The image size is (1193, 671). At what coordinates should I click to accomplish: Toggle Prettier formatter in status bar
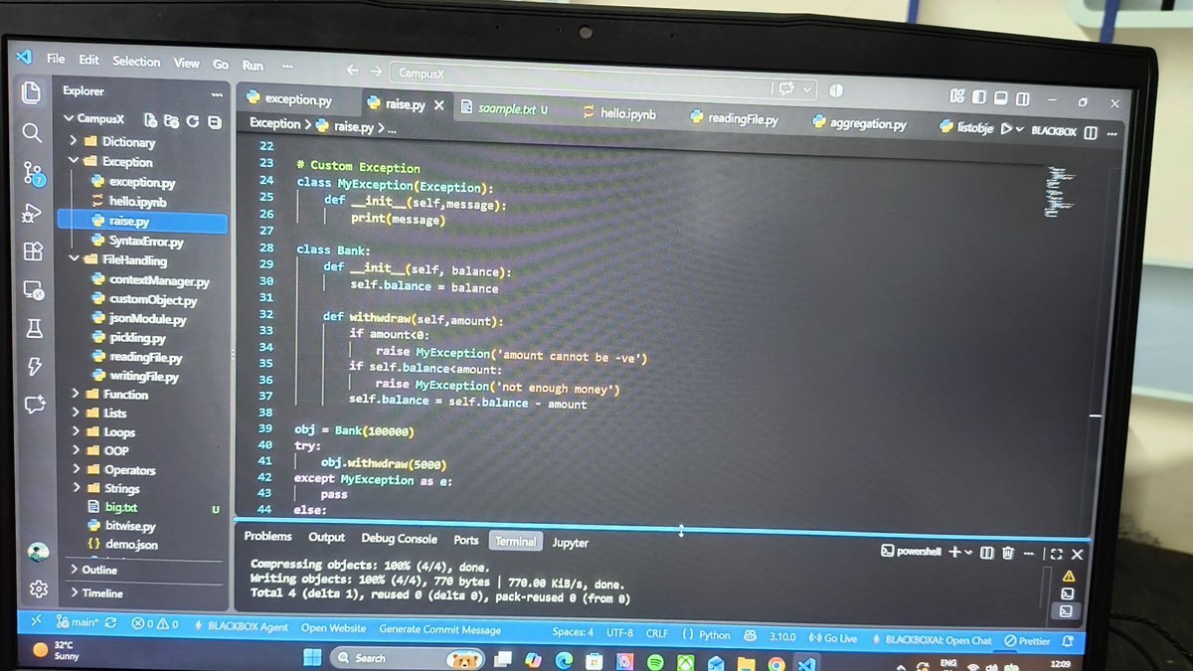[x=1025, y=641]
